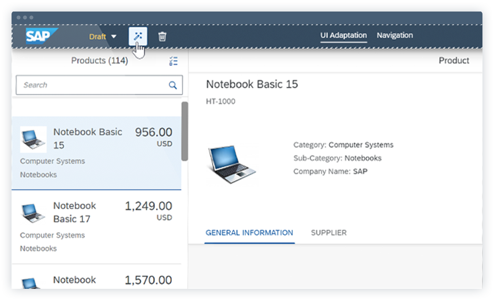Click inside the Search field

coord(77,85)
